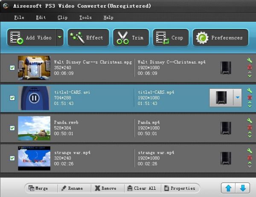This screenshot has height=197, width=256.
Task: Move Panda row up with green chevron
Action: point(250,133)
